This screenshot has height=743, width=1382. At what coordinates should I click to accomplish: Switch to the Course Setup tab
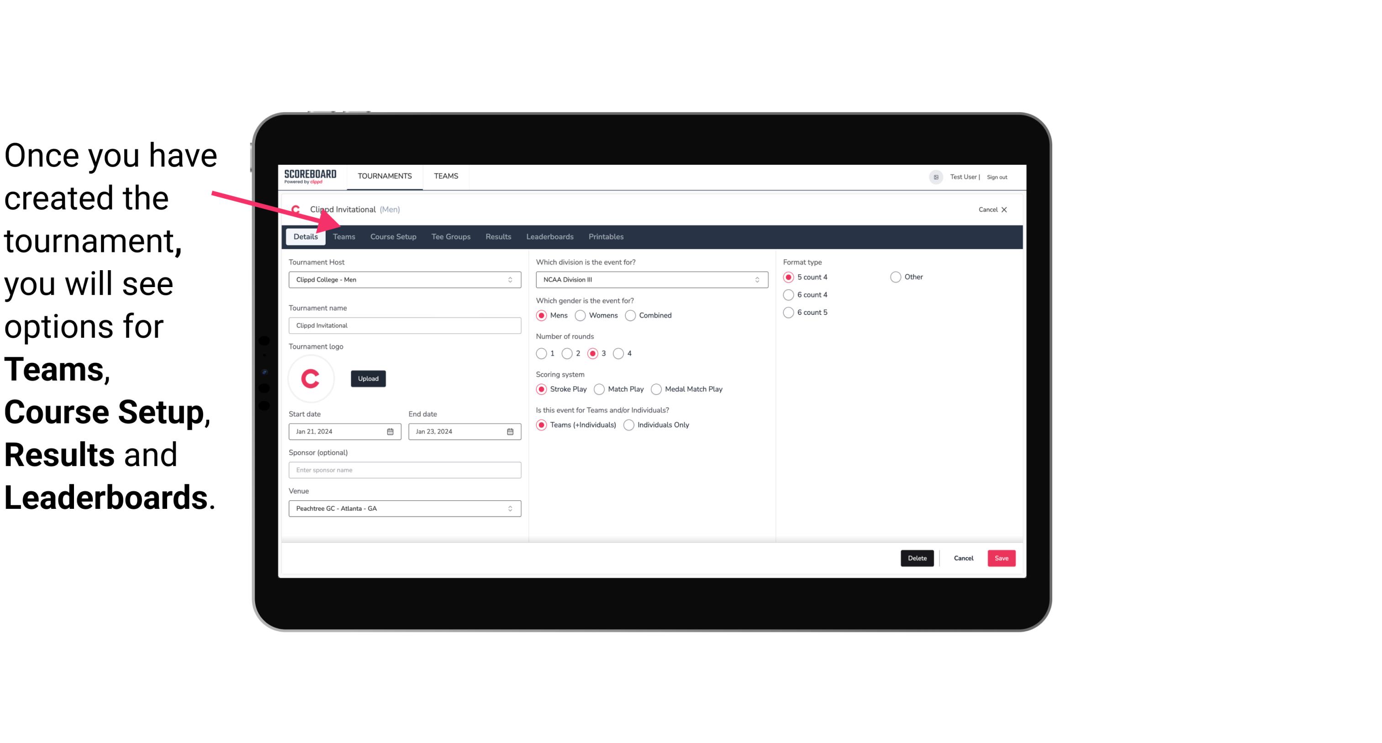coord(393,236)
